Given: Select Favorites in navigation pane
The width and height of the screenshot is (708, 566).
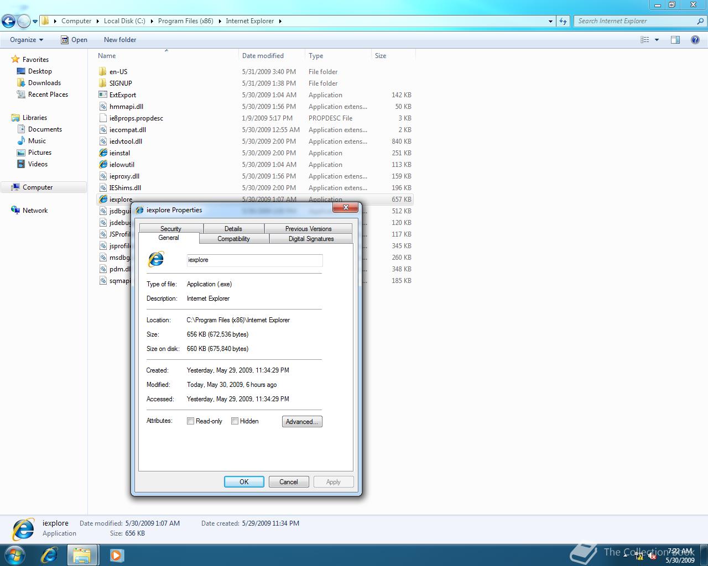Looking at the screenshot, I should click(x=35, y=60).
